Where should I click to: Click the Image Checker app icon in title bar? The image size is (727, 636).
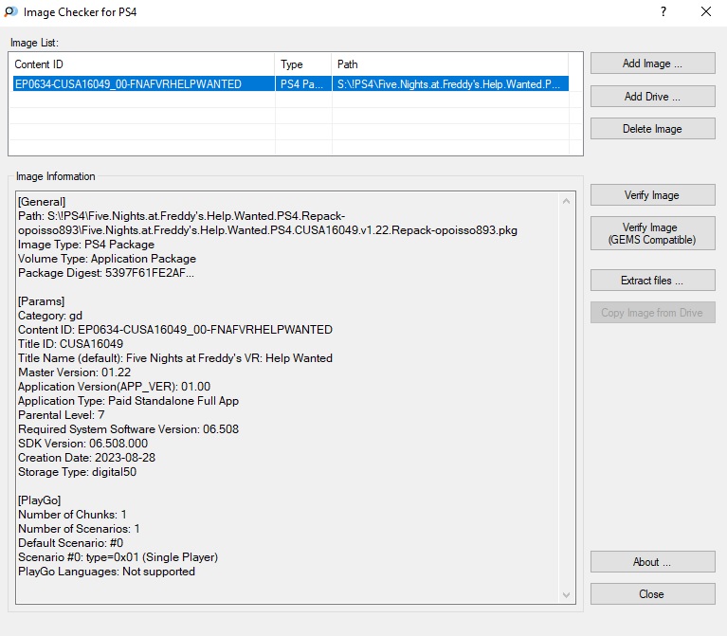click(x=10, y=11)
